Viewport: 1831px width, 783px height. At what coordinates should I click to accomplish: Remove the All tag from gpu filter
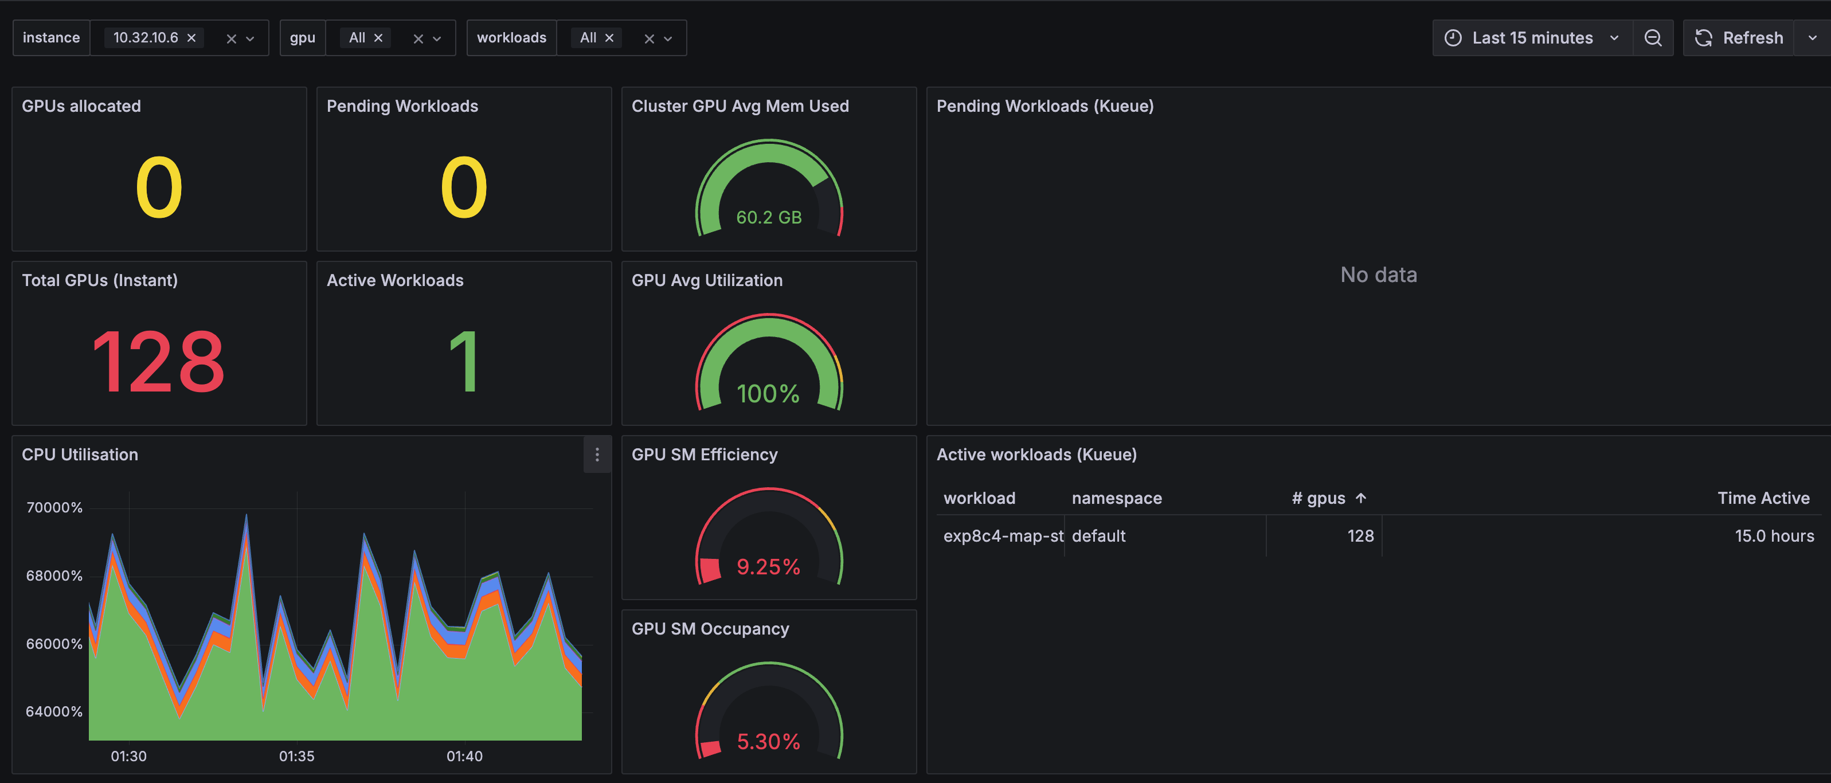378,38
